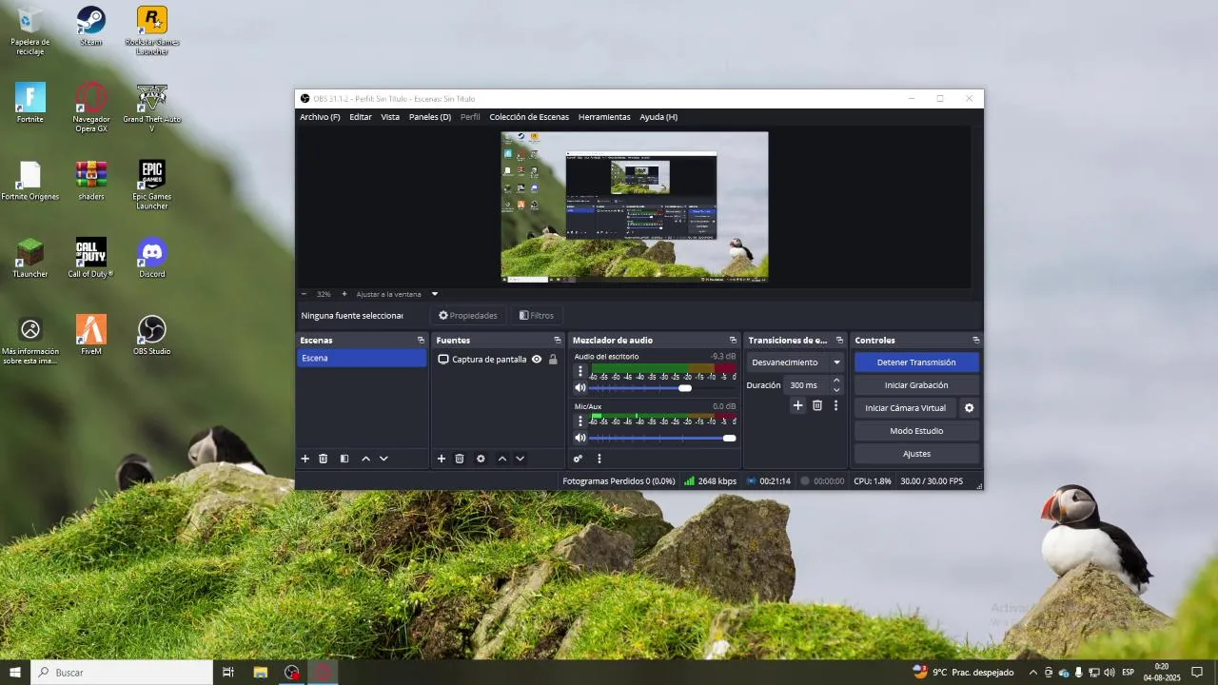Zoom out the preview with minus icon
The width and height of the screenshot is (1218, 685).
pos(304,294)
